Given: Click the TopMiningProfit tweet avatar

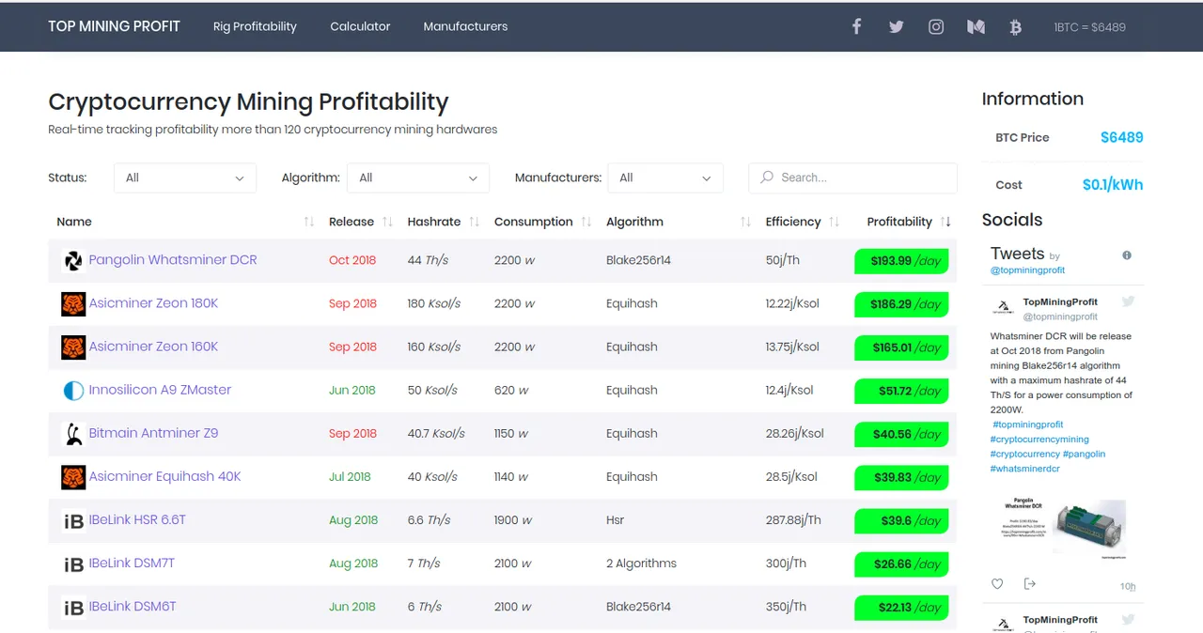Looking at the screenshot, I should [1005, 307].
